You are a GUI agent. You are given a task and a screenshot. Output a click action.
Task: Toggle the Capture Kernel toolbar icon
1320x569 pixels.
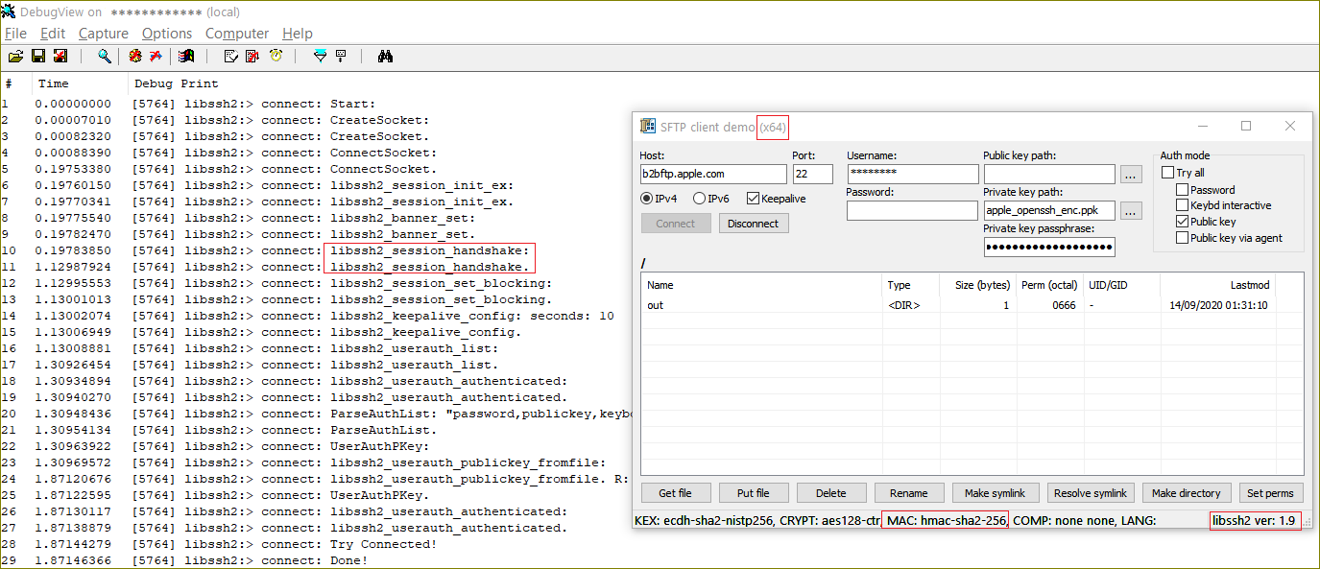tap(135, 57)
